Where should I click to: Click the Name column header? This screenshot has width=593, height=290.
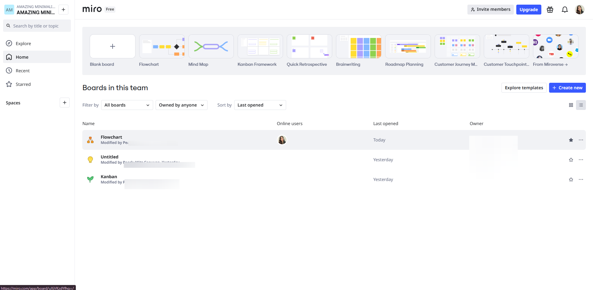click(x=88, y=124)
